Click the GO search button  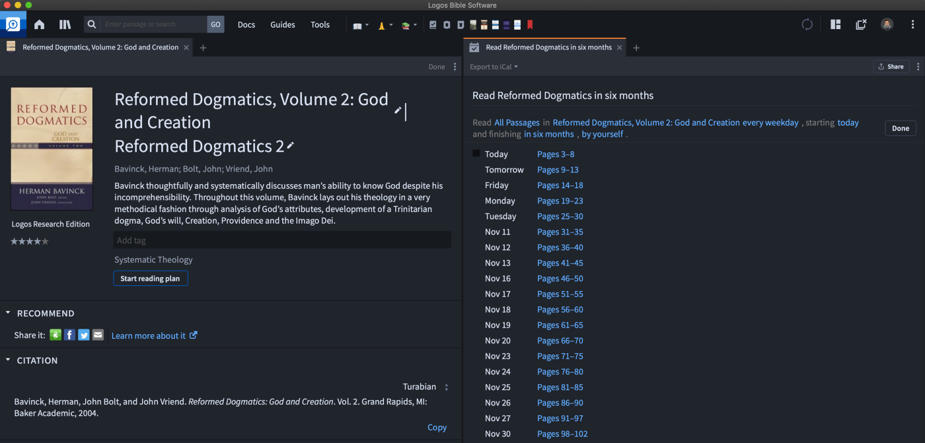point(215,24)
